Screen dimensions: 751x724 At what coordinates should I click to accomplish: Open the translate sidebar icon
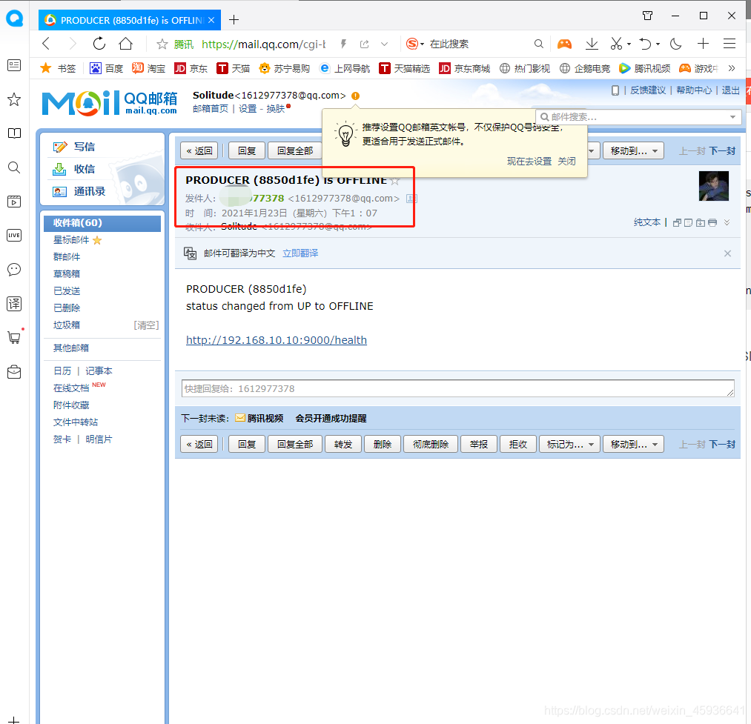[x=14, y=304]
